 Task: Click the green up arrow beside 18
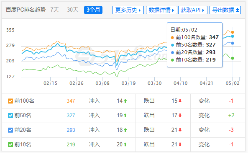point(125,130)
